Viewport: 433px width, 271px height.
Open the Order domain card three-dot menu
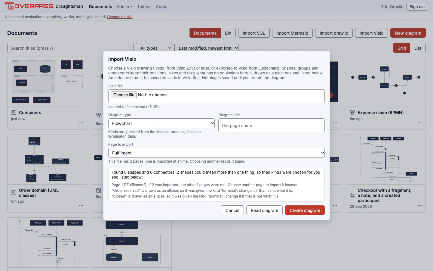81,206
